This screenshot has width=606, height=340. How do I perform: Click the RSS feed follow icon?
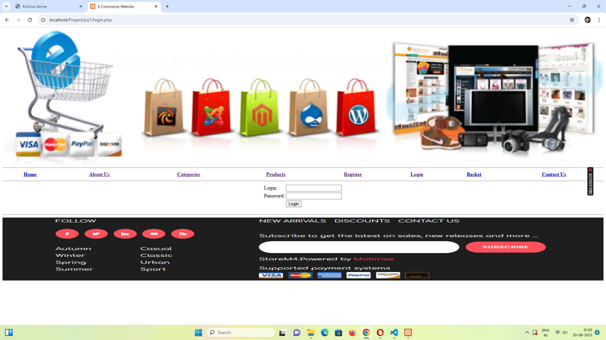pyautogui.click(x=183, y=234)
